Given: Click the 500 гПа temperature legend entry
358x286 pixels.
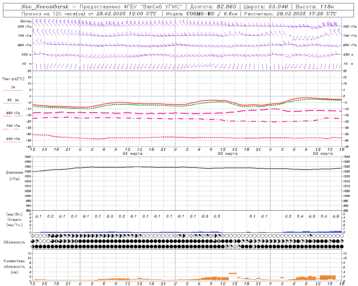Looking at the screenshot, I should 13,139.
